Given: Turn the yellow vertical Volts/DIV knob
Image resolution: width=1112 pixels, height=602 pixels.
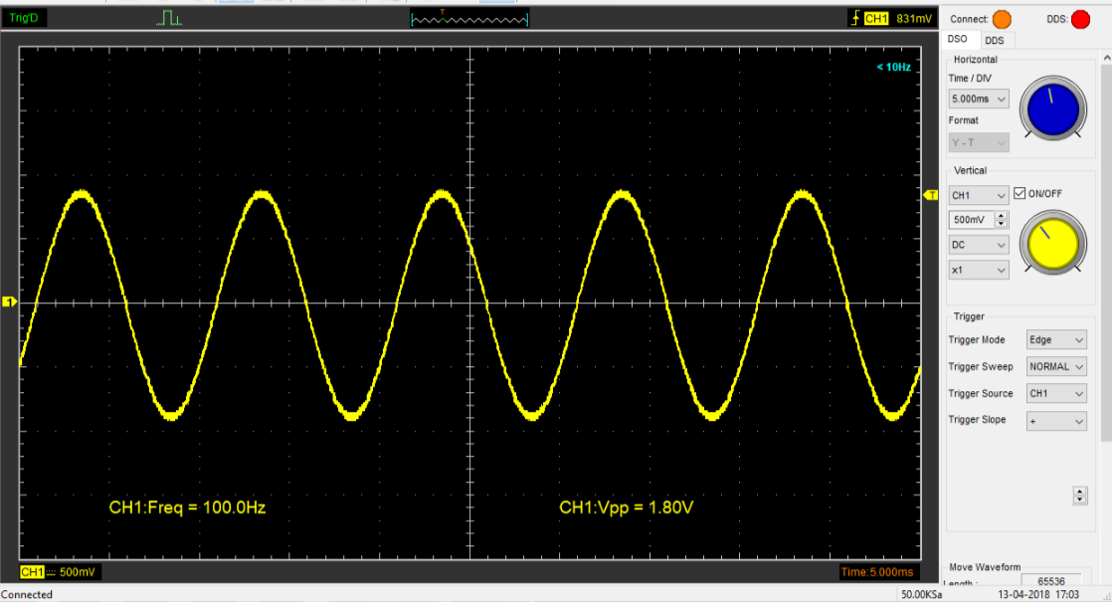Looking at the screenshot, I should click(1053, 243).
